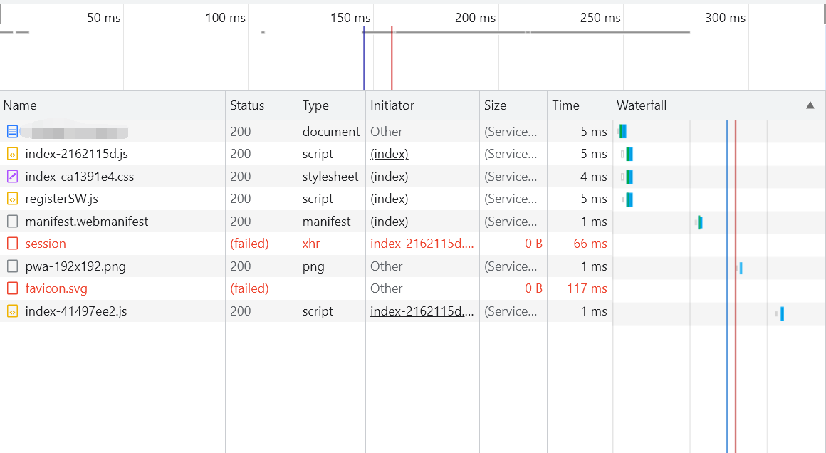Image resolution: width=826 pixels, height=453 pixels.
Task: Click the document type cell
Action: [331, 132]
